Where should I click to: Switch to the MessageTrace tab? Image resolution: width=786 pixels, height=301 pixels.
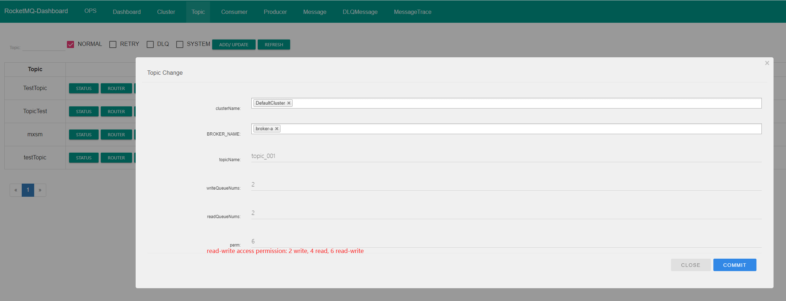pyautogui.click(x=412, y=12)
